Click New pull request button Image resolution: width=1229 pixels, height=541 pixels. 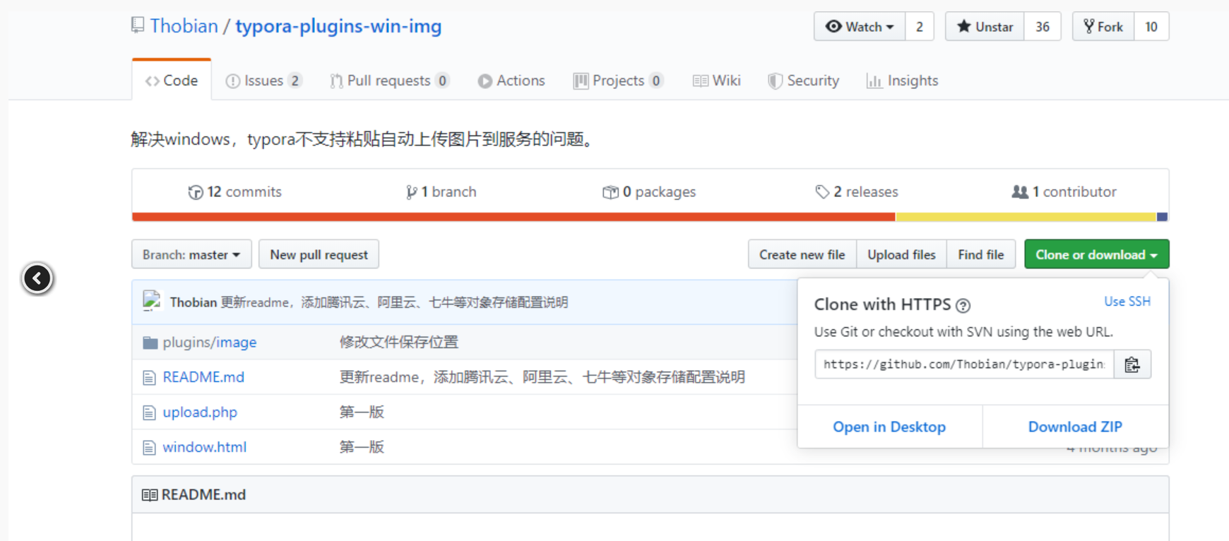coord(319,254)
